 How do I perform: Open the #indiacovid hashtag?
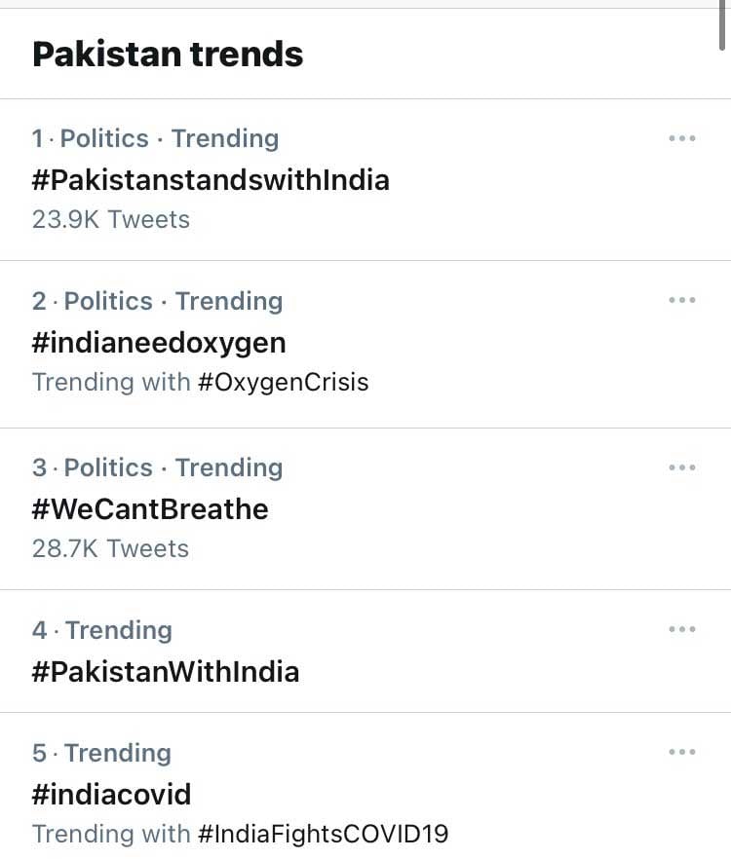(x=111, y=795)
